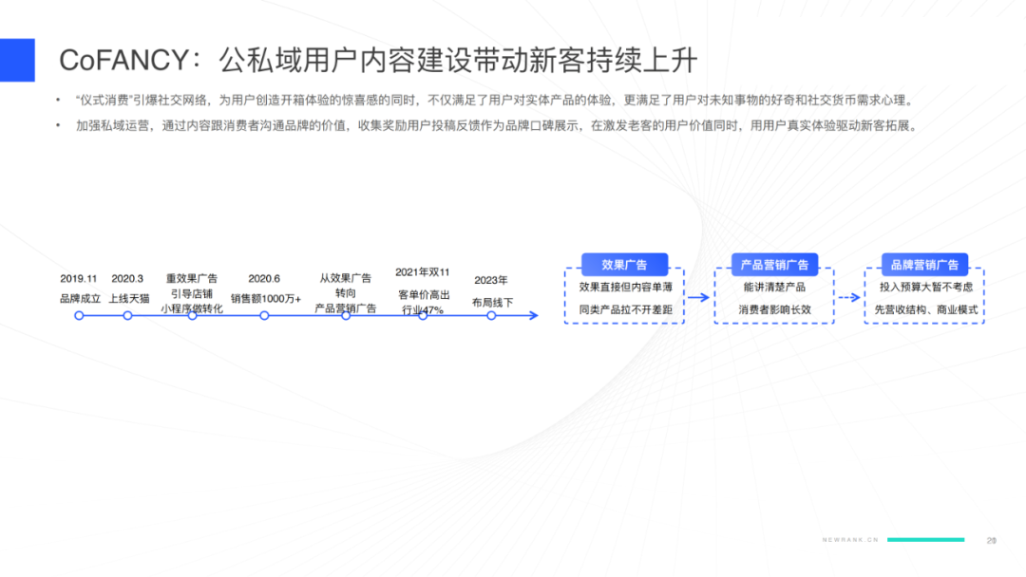The width and height of the screenshot is (1026, 577).
Task: Select the text 行业47%
Action: click(x=423, y=309)
